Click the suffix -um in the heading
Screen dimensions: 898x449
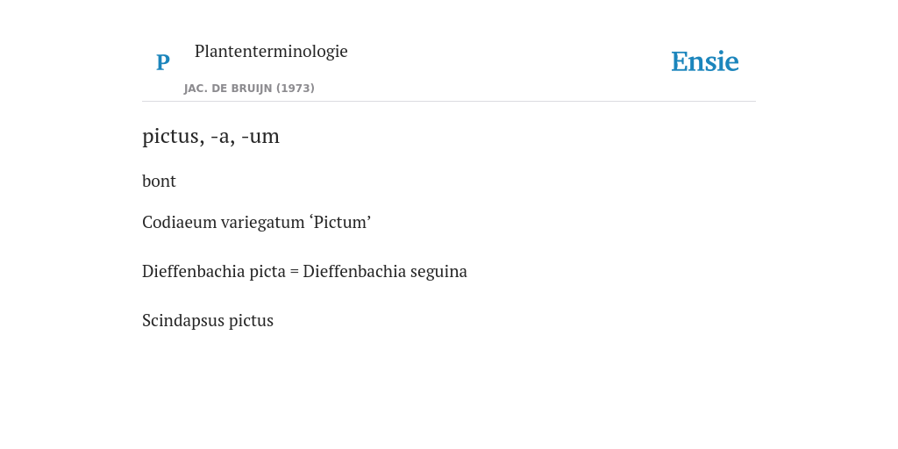click(x=260, y=137)
